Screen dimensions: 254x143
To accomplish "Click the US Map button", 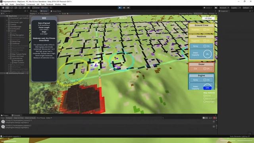I will coord(208,18).
